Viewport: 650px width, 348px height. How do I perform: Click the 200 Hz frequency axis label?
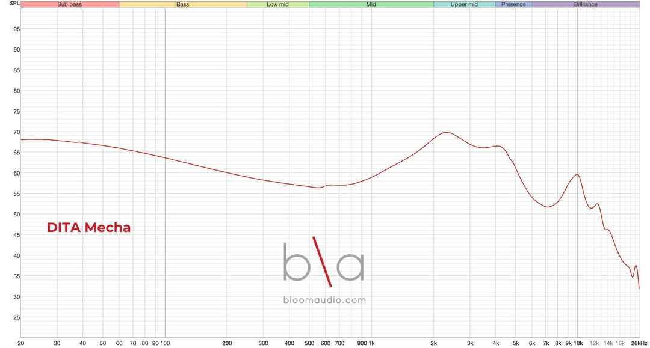[x=227, y=343]
